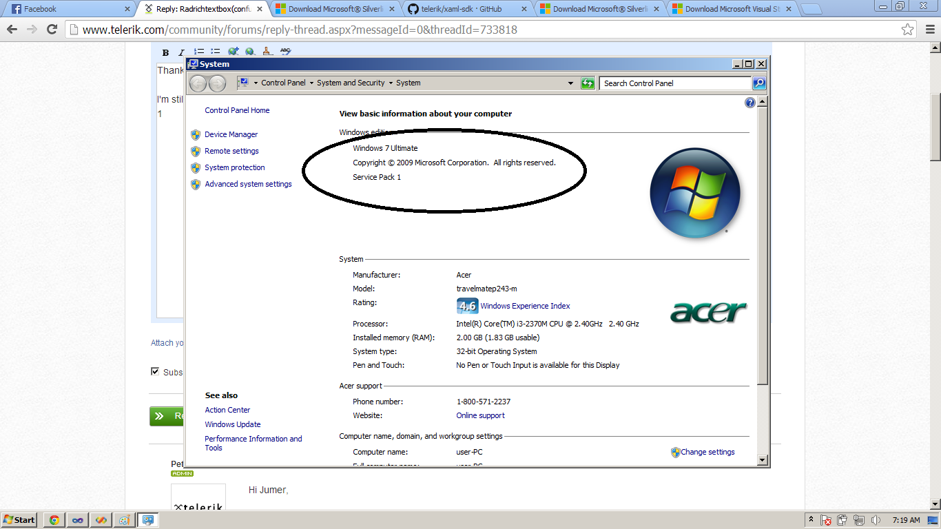Click the Bold button in forum editor

pos(165,52)
